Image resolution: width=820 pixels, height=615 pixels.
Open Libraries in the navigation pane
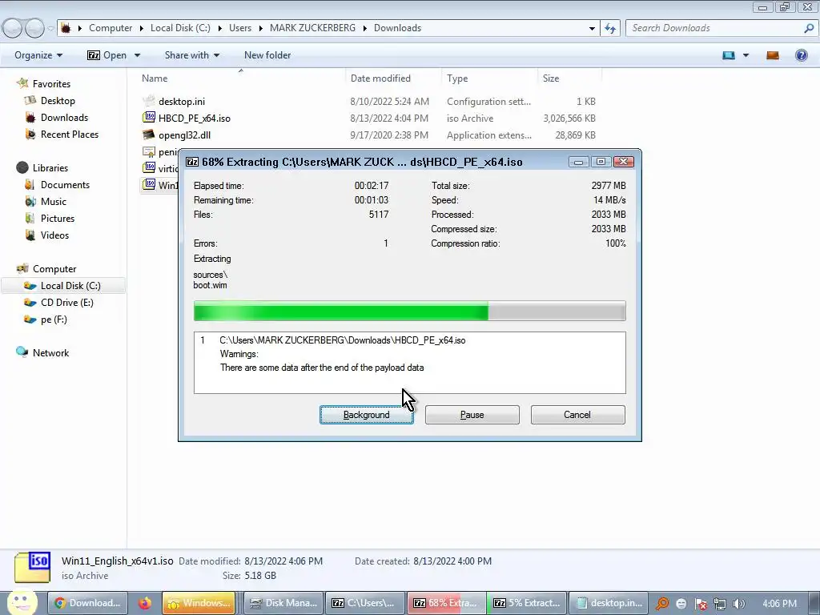click(x=50, y=168)
